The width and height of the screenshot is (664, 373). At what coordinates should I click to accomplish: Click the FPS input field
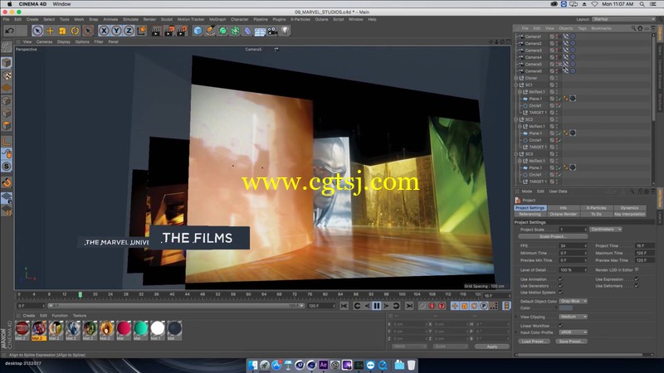[x=573, y=245]
